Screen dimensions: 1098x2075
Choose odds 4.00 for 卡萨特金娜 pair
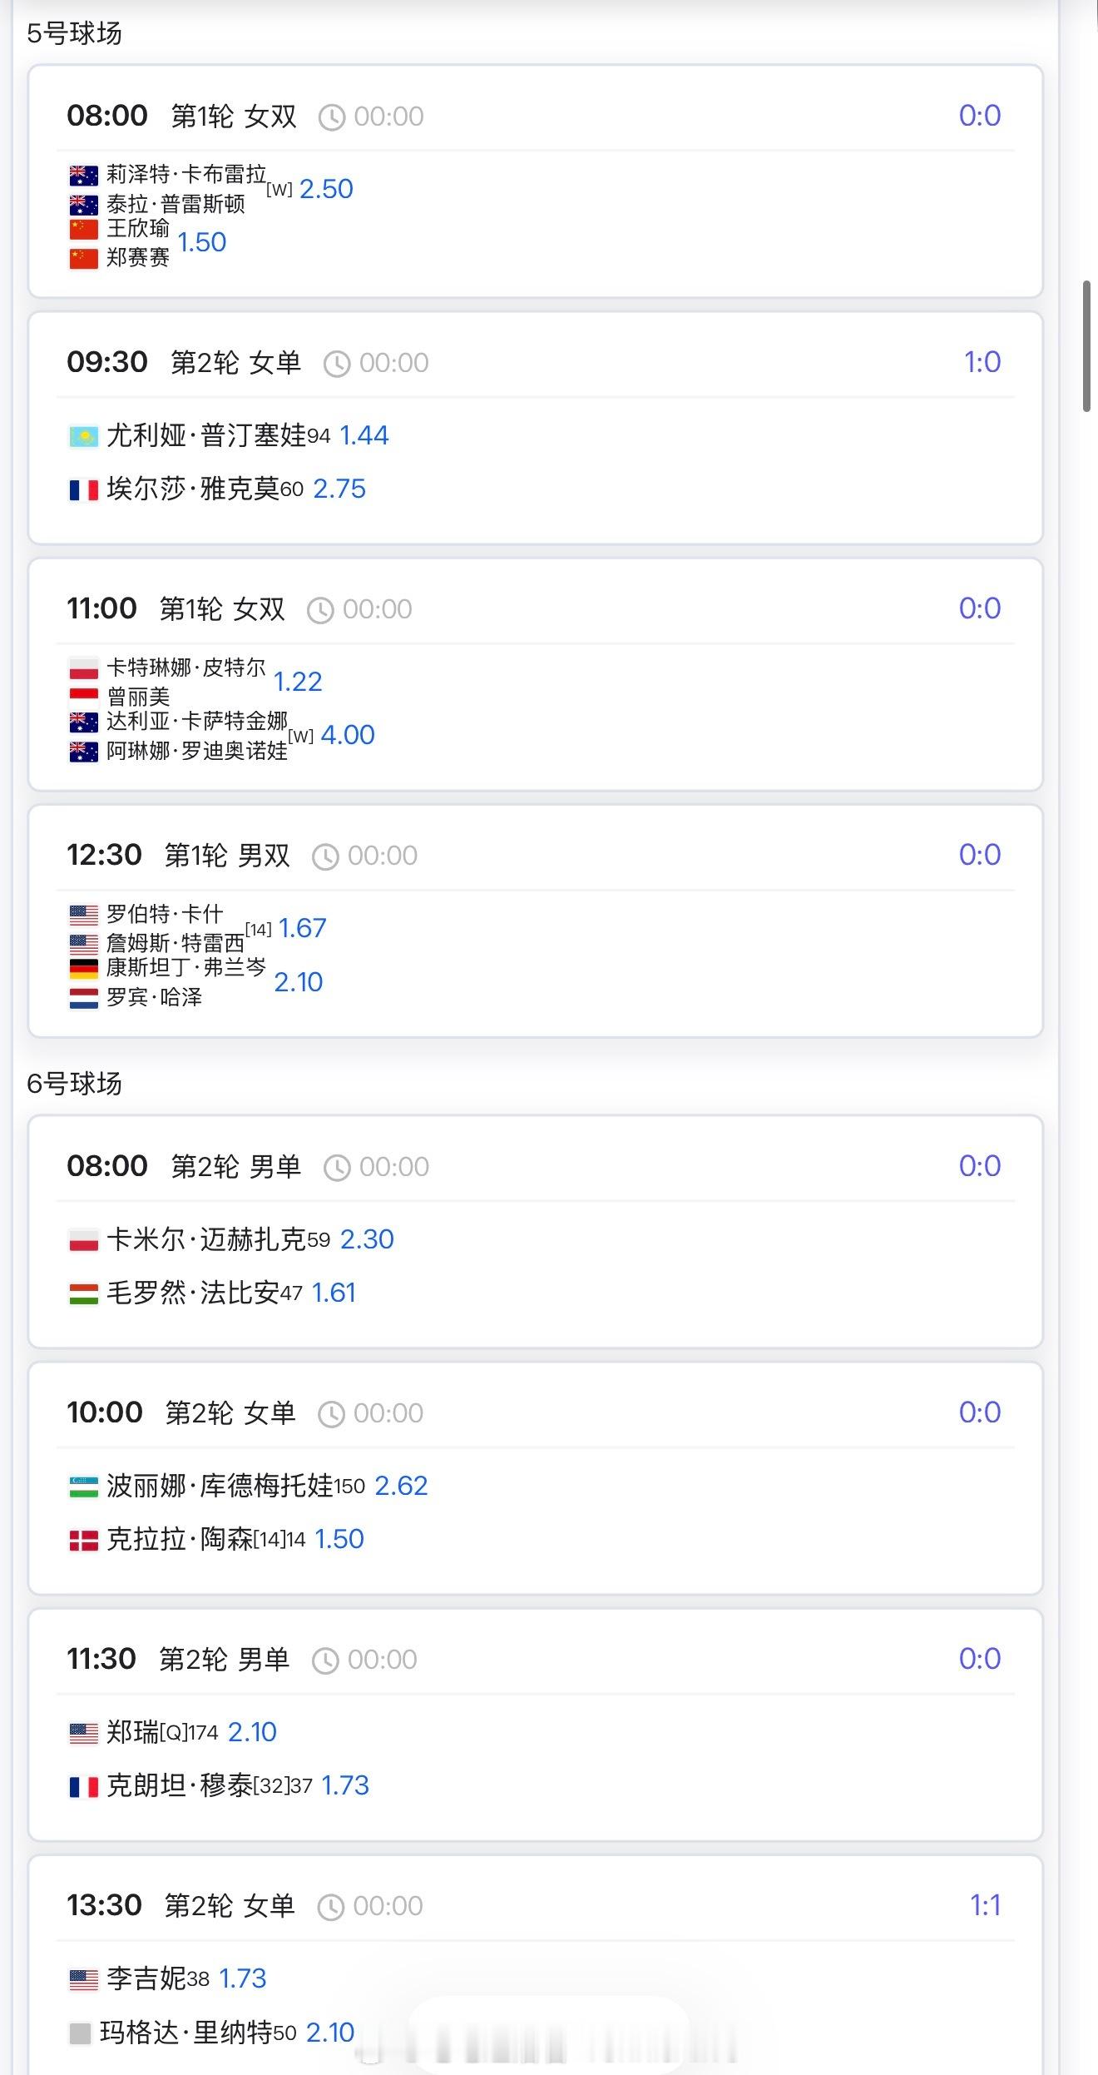pos(348,734)
